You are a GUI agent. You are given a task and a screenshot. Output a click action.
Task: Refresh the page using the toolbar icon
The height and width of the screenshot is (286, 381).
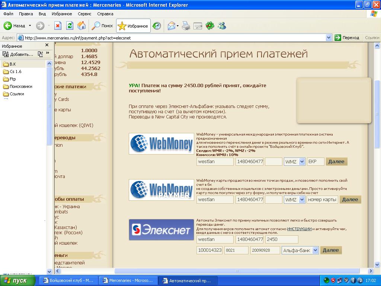click(x=70, y=26)
